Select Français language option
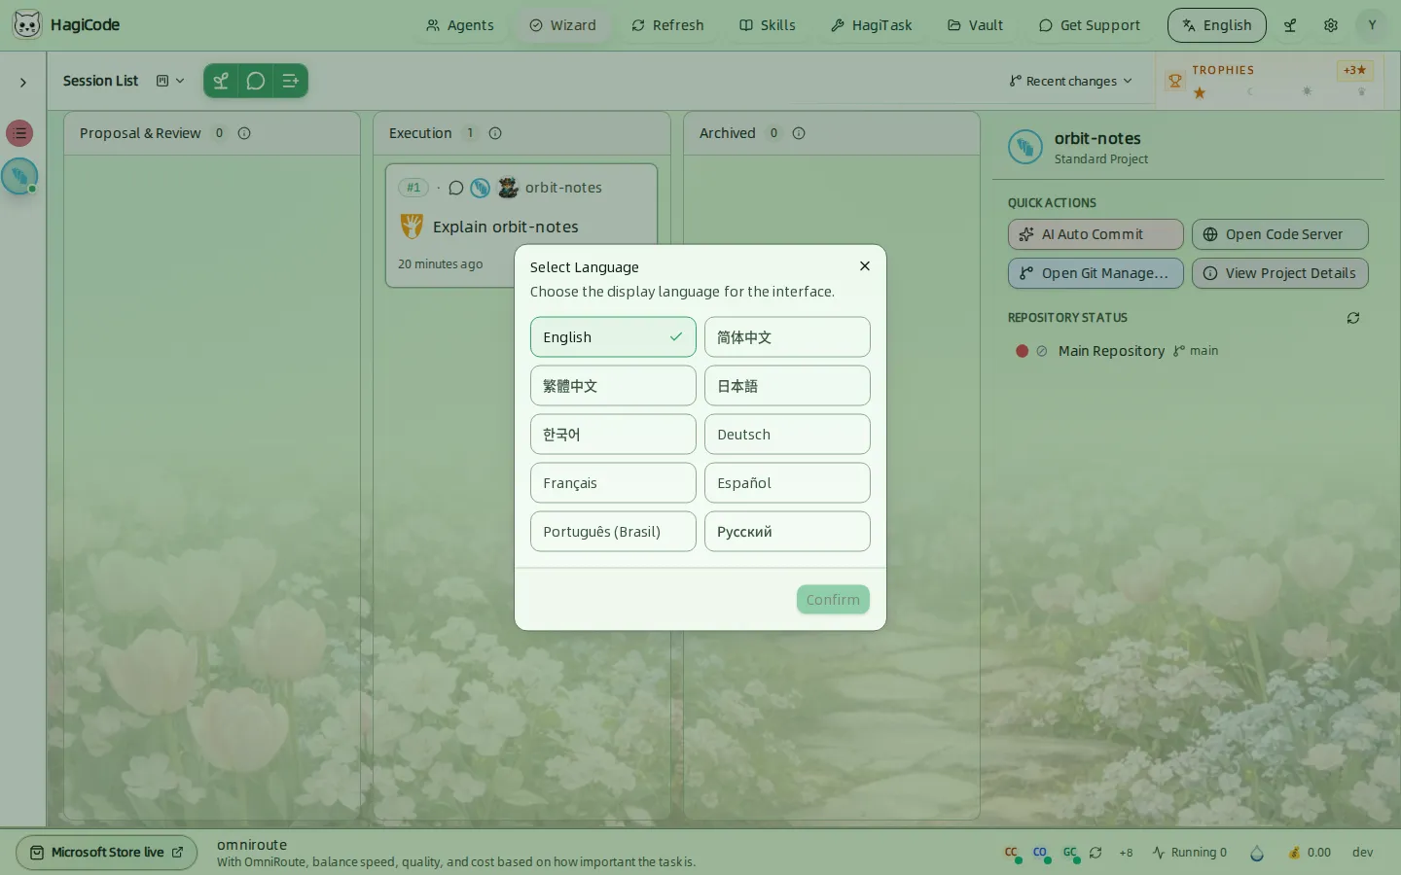The image size is (1401, 875). click(x=613, y=483)
